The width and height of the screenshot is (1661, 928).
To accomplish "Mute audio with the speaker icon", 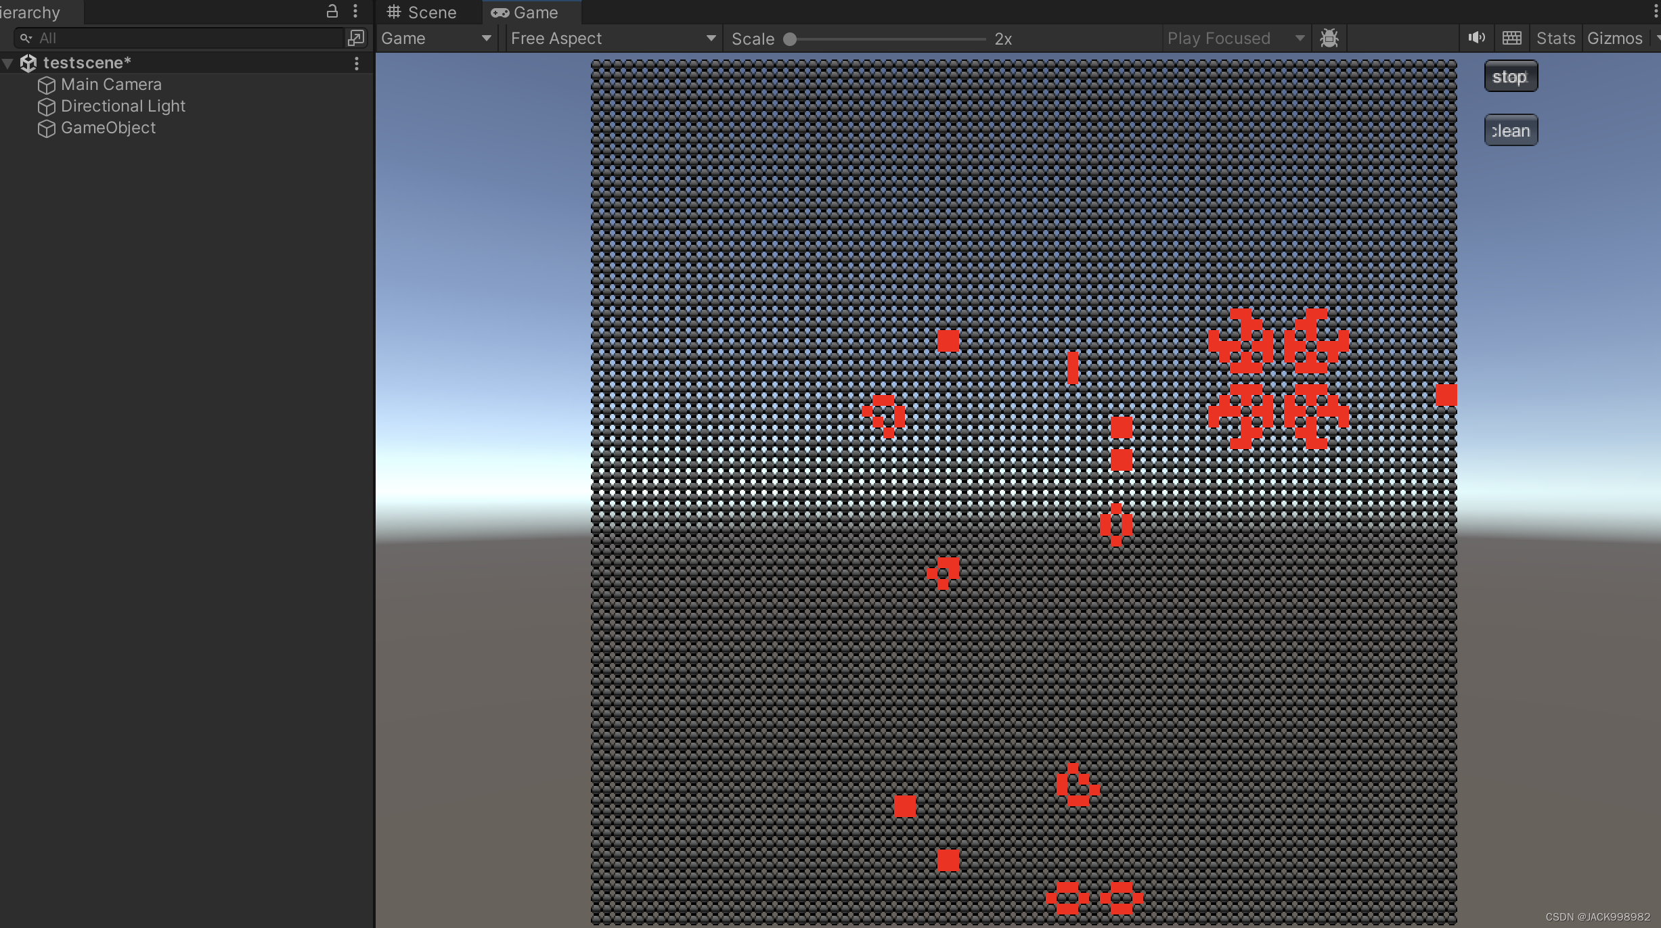I will 1476,38.
